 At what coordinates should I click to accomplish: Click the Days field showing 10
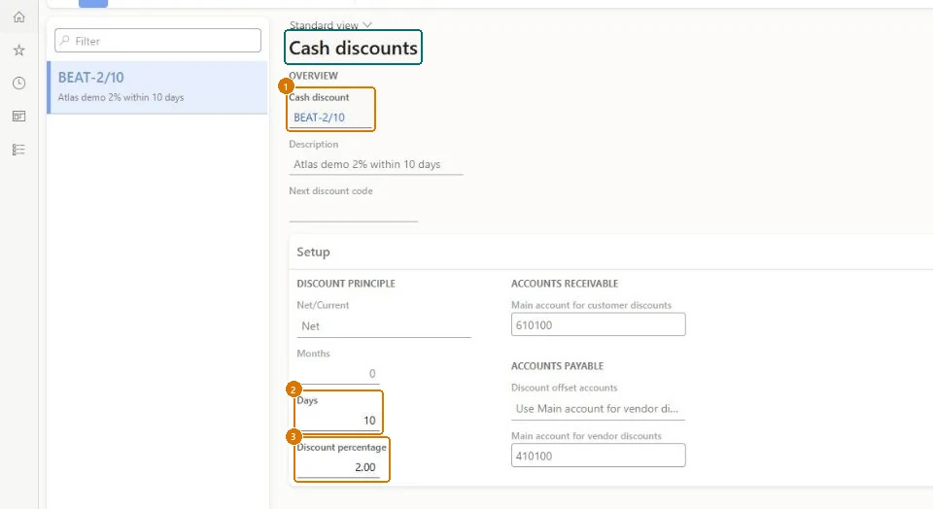pos(338,421)
